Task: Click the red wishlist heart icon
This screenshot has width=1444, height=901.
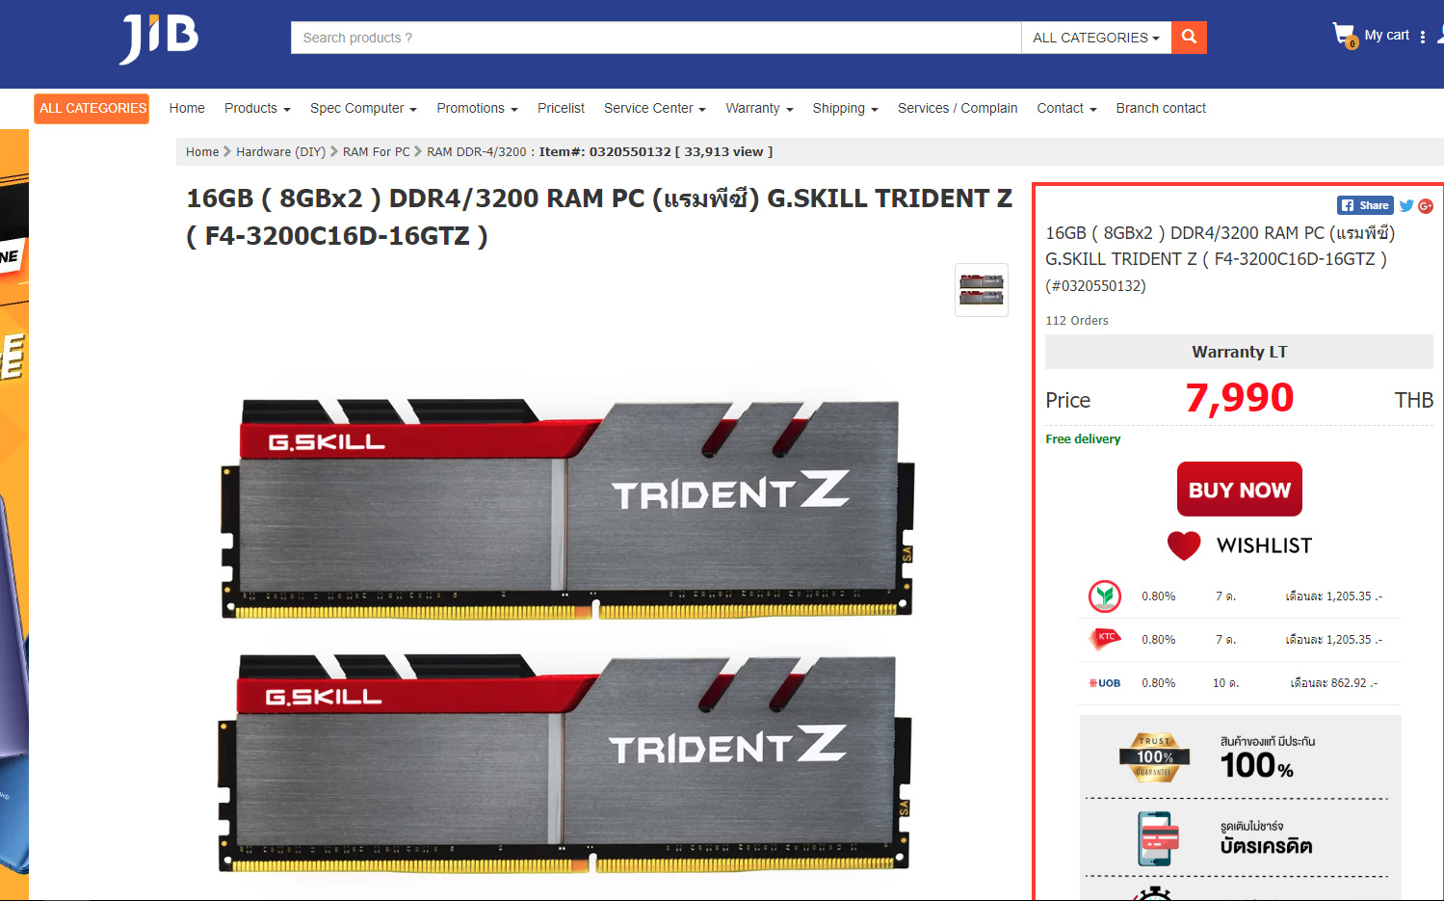Action: click(1184, 545)
